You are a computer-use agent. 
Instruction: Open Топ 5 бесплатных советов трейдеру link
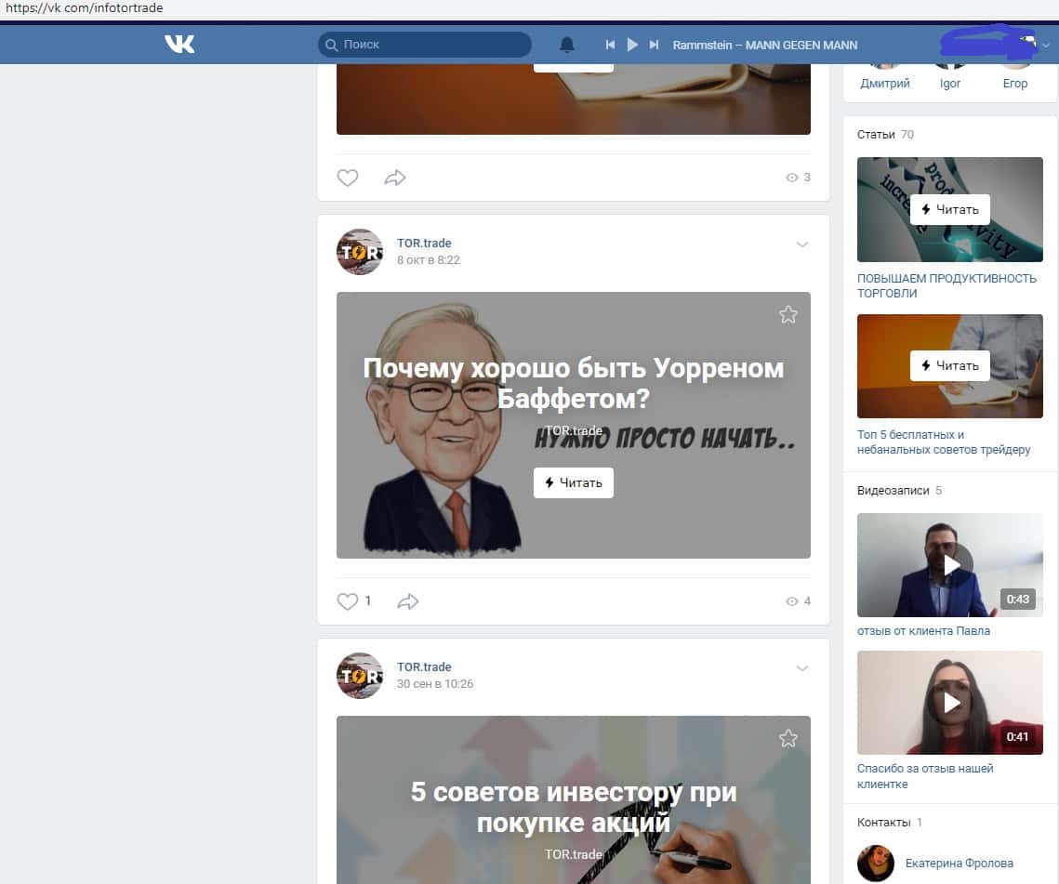point(944,442)
